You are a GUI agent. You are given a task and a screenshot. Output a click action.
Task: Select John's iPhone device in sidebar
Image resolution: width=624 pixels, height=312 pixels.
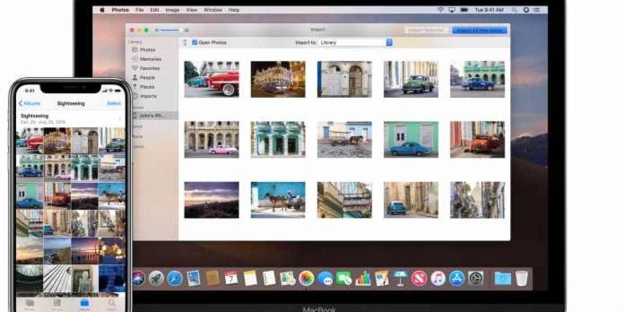pos(152,115)
